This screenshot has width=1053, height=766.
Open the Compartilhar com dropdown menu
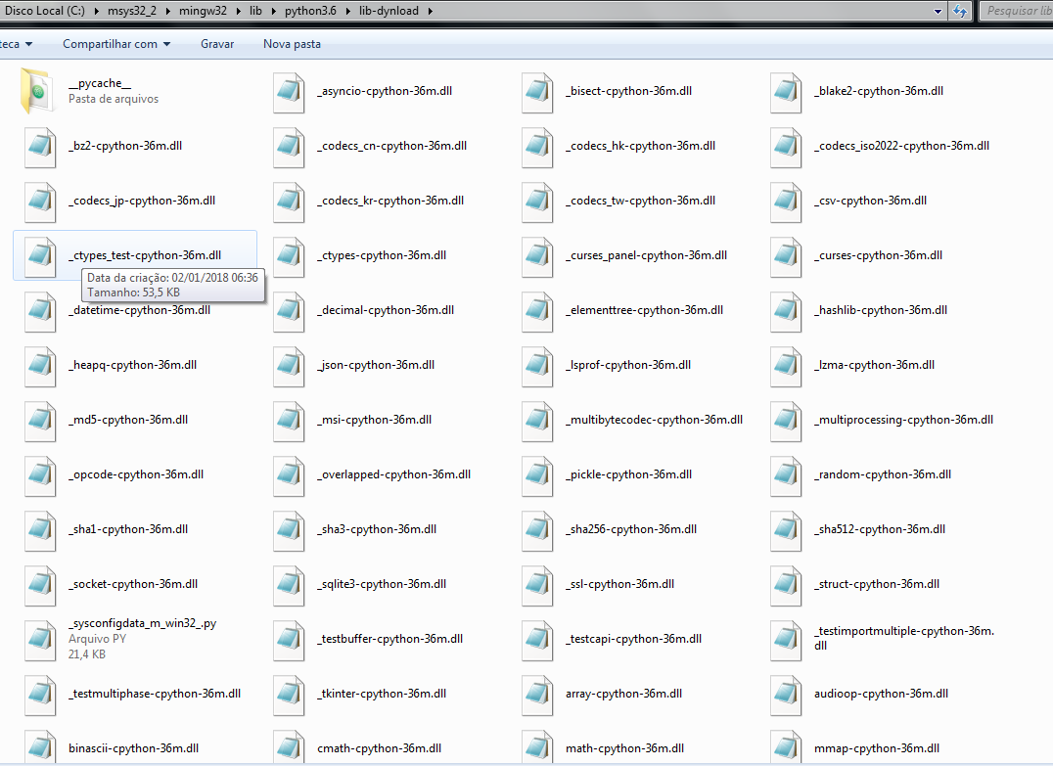pos(116,44)
